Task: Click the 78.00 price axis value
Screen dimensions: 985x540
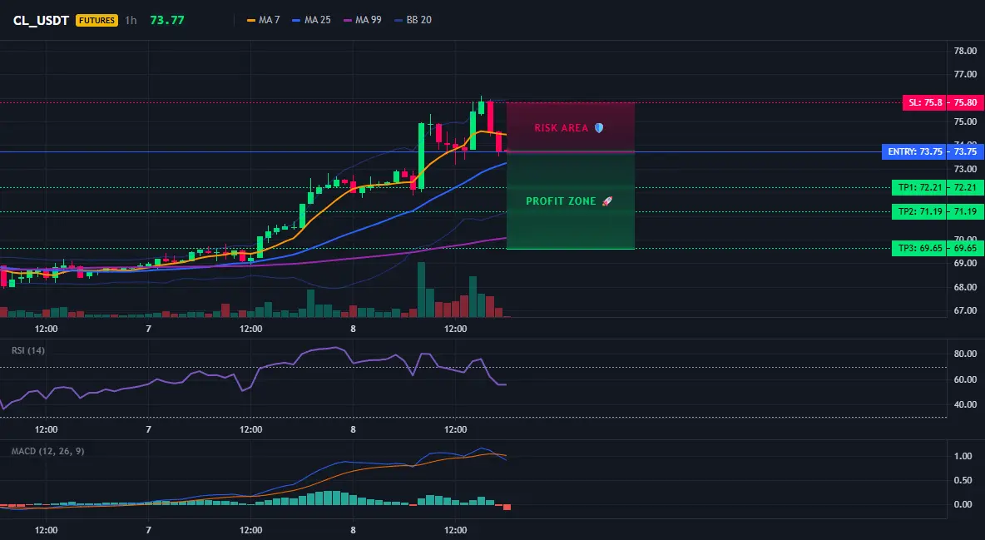Action: tap(965, 51)
